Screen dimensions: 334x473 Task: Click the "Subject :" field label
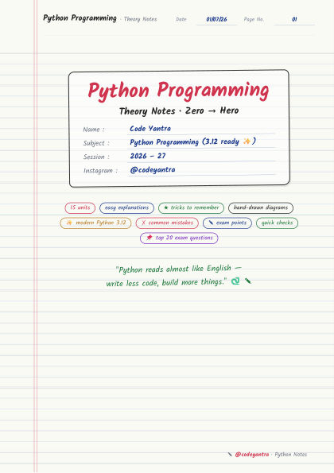click(x=96, y=143)
